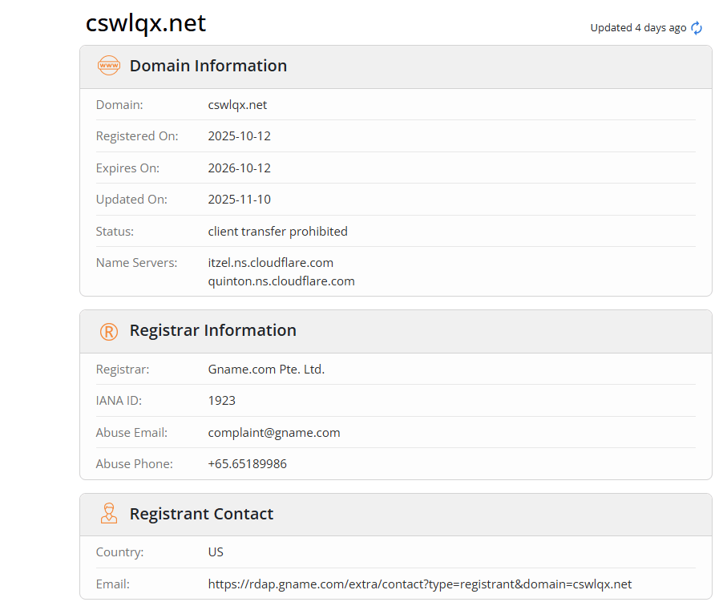The height and width of the screenshot is (602, 727).
Task: Click the person icon in Registrant Contact header
Action: [109, 513]
